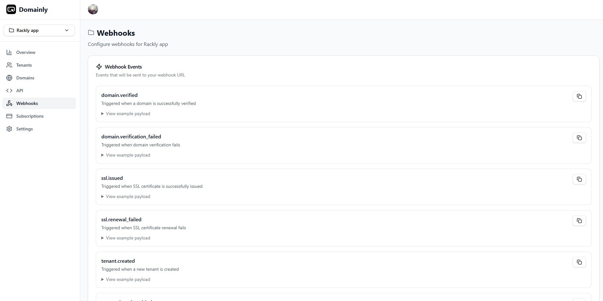Copy the tenant.created event name
The width and height of the screenshot is (603, 301).
579,262
